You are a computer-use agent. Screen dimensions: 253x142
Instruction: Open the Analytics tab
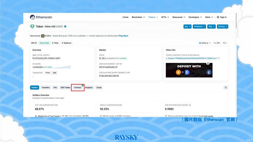click(x=89, y=87)
